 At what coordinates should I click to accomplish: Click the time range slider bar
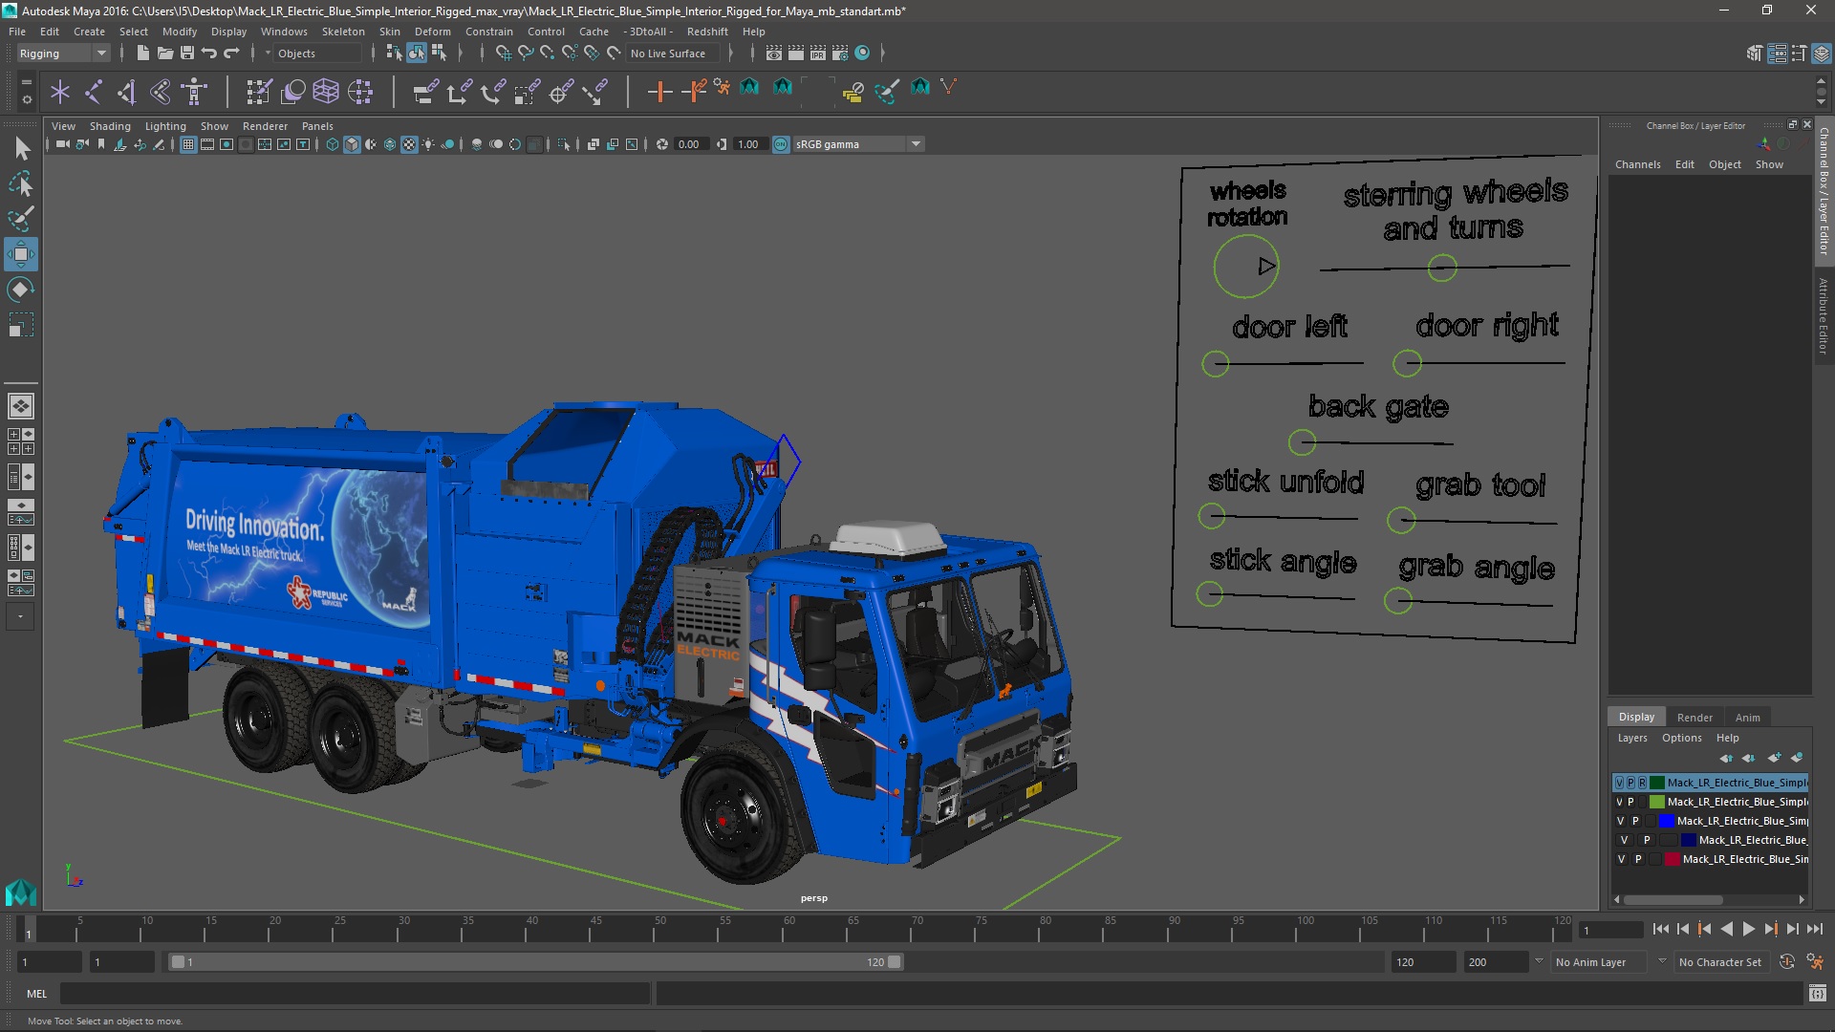(x=535, y=962)
